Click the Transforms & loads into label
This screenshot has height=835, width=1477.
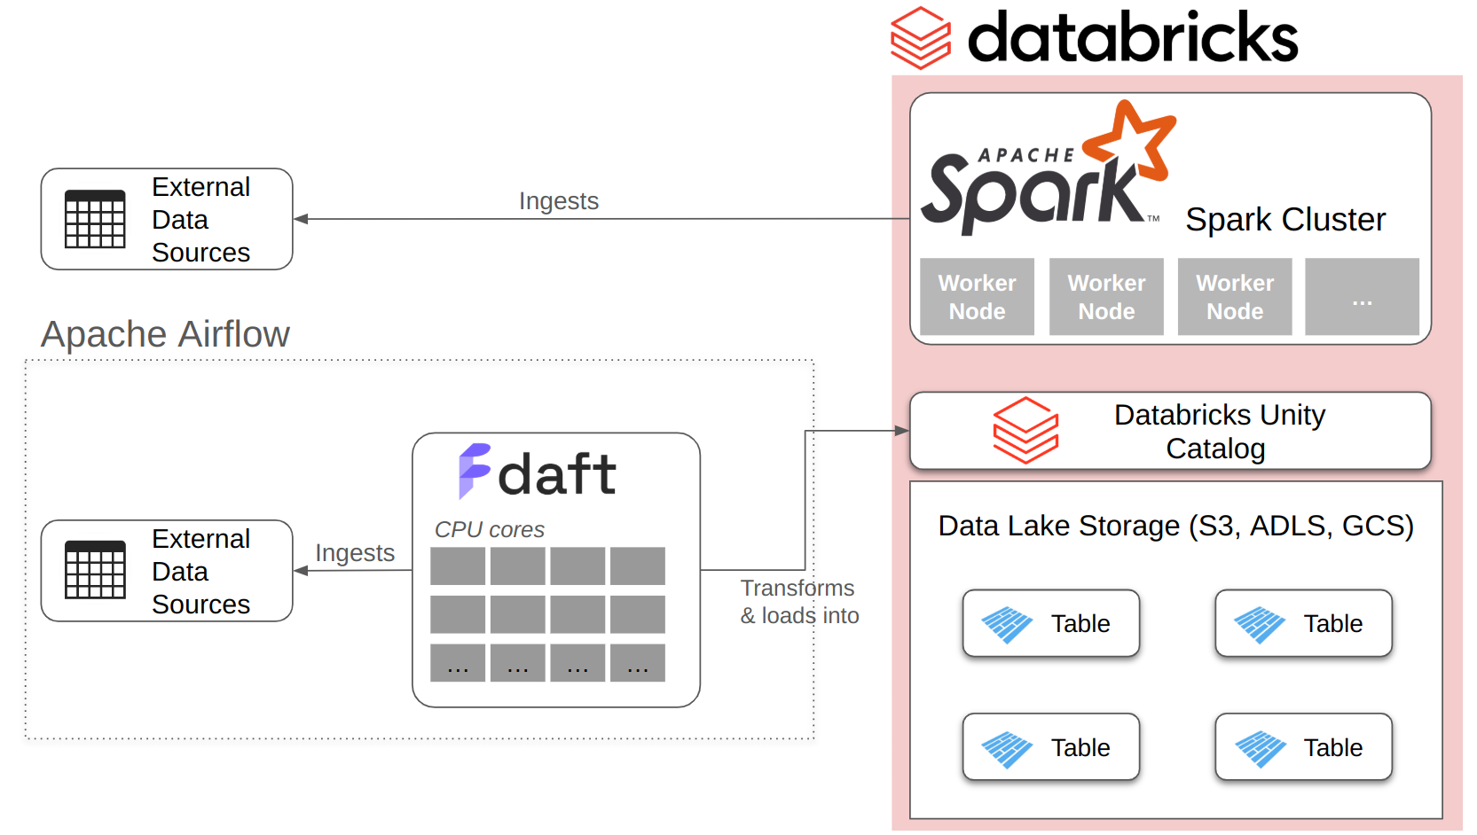coord(797,601)
